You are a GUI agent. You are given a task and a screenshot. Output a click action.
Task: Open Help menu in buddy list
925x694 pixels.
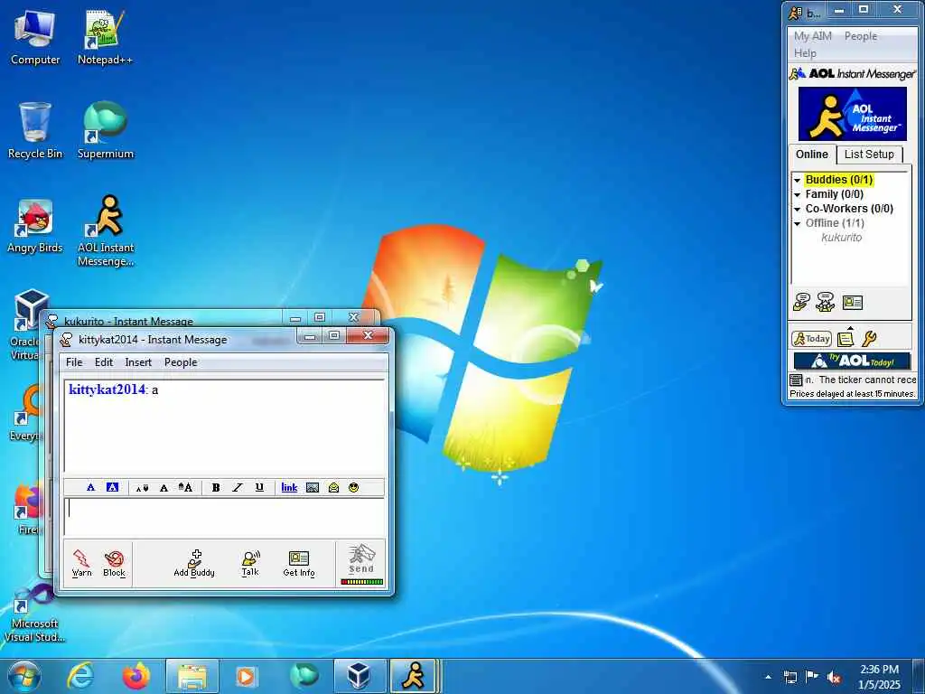click(805, 53)
